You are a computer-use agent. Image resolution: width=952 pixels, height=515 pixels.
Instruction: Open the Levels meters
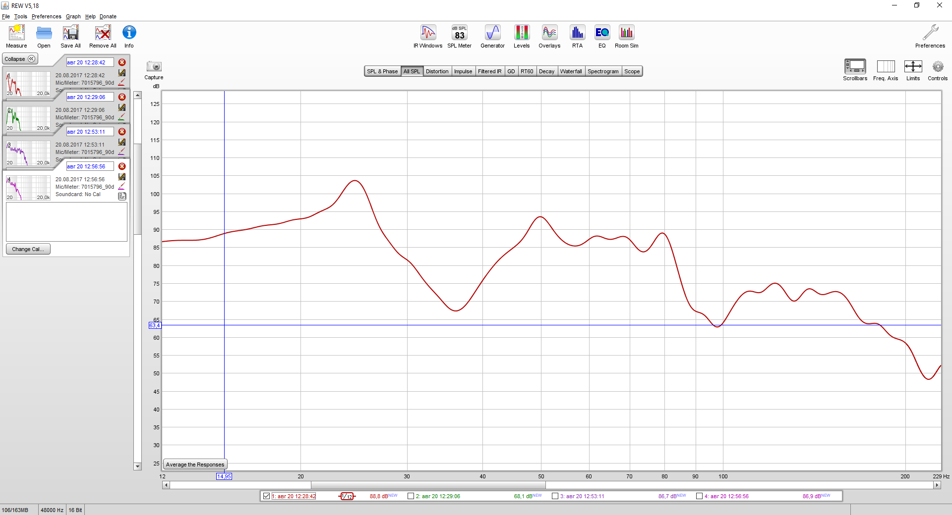[x=522, y=37]
